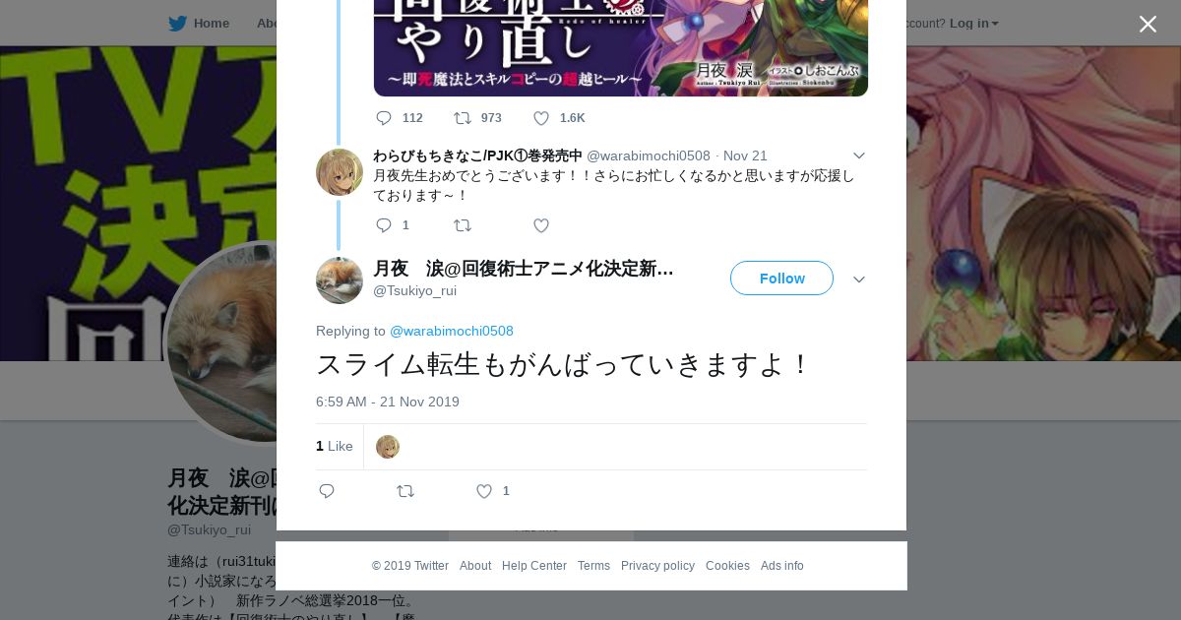
Task: Retweet the main tweet by Tsukiyo_rui
Action: (x=405, y=491)
